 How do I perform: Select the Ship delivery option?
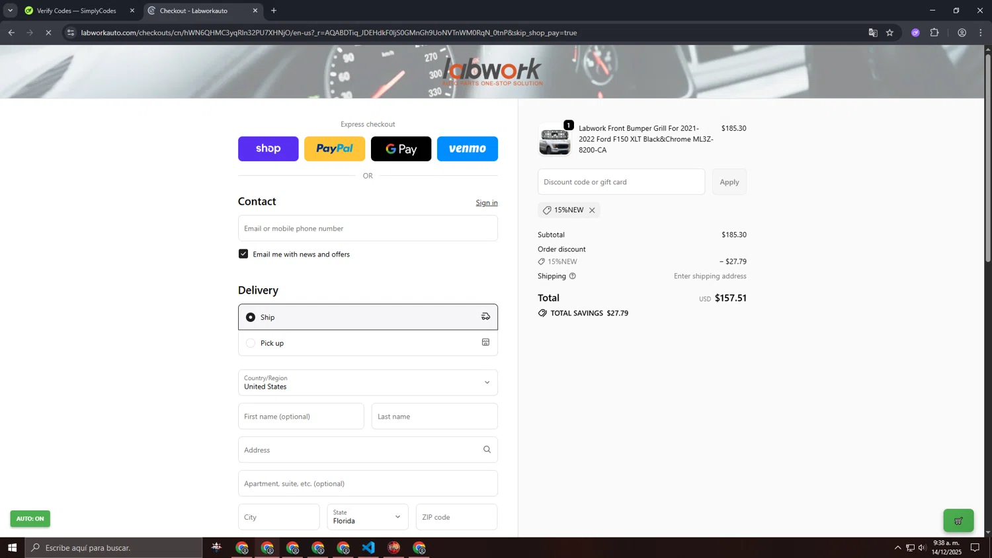(368, 317)
